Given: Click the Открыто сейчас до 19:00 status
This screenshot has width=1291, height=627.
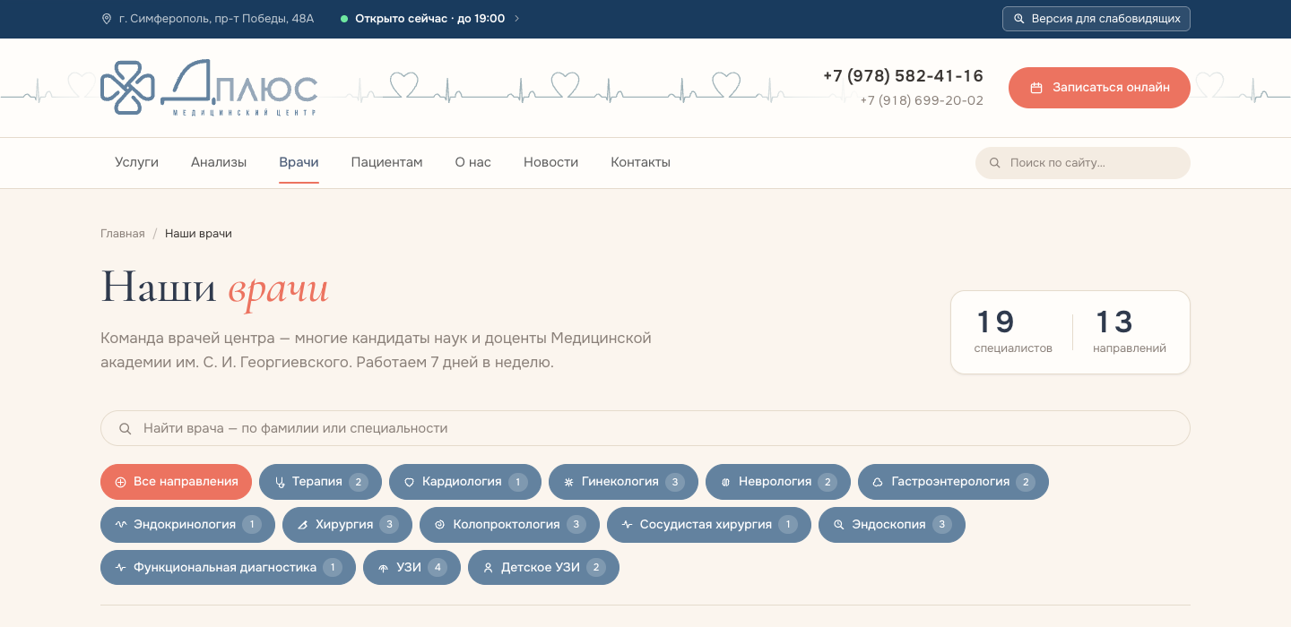Looking at the screenshot, I should [x=430, y=19].
